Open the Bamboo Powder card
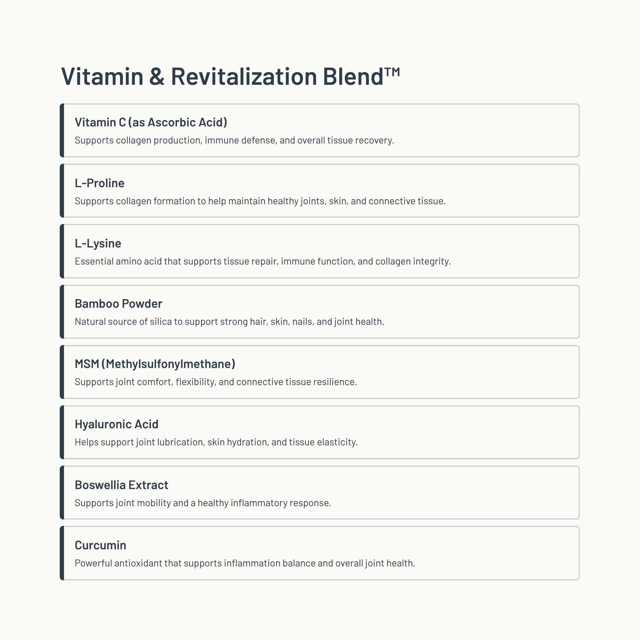 [x=320, y=312]
